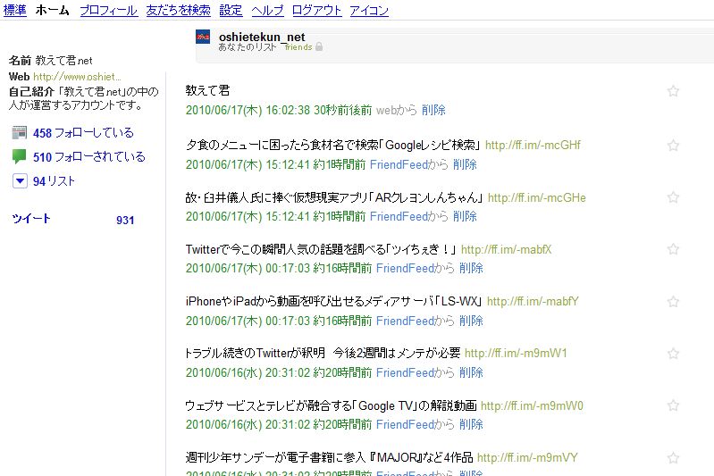Open the timestamp of the ツイちぇき tweet
This screenshot has width=714, height=476.
click(279, 268)
